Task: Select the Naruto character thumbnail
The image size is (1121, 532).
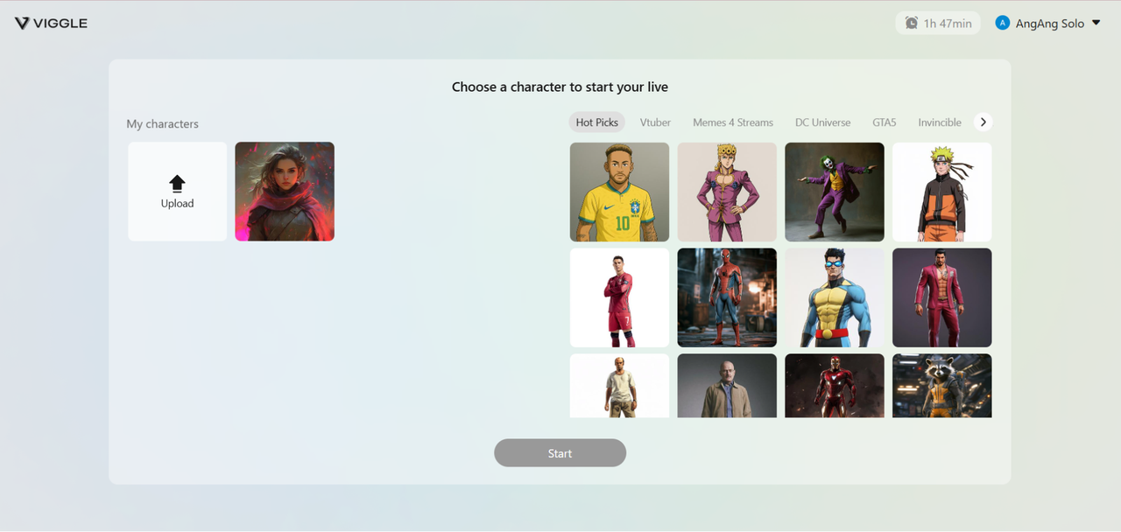Action: pos(942,192)
